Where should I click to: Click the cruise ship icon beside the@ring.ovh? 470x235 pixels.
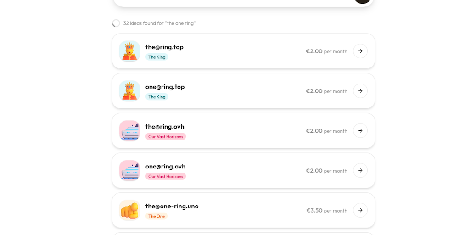point(129,131)
